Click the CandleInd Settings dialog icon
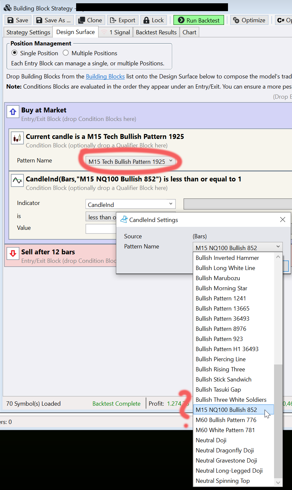 (x=124, y=220)
